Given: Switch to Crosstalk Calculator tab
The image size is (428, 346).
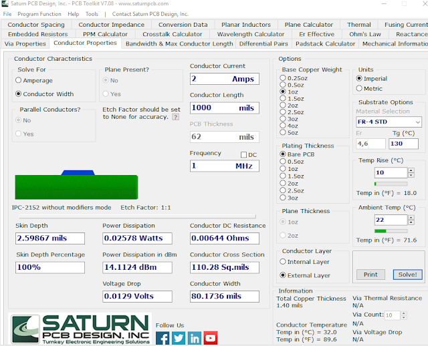Looking at the screenshot, I should (x=173, y=34).
